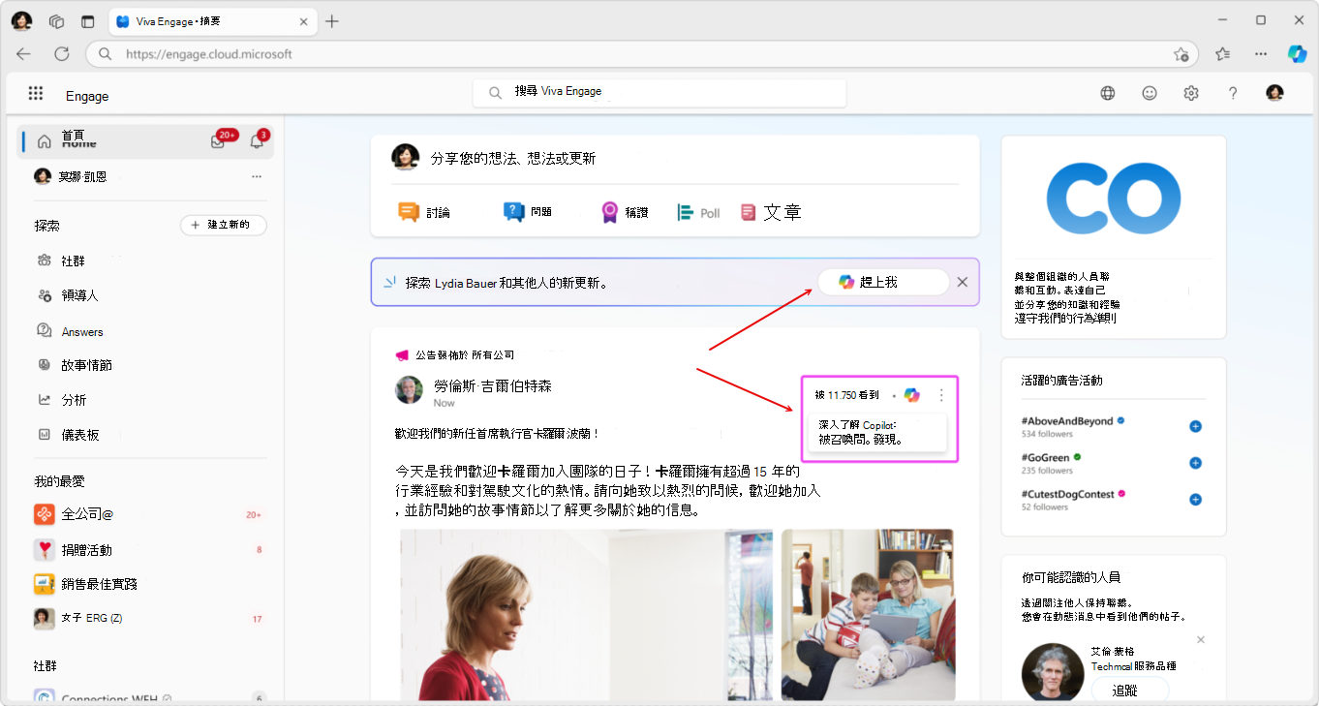
Task: Follow the #CutestDogContest campaign plus icon
Action: point(1195,500)
